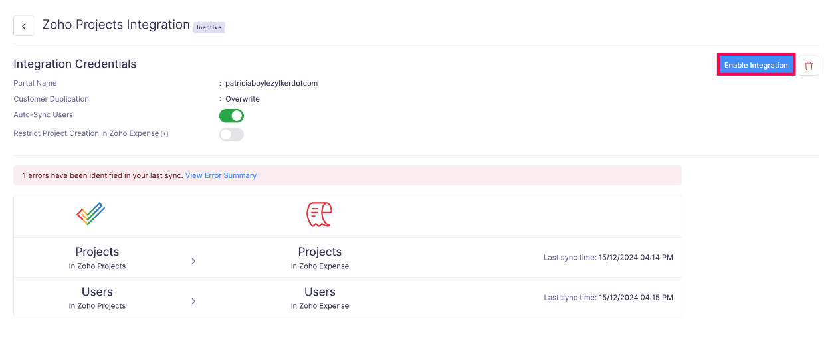The height and width of the screenshot is (348, 836).
Task: Enable Restrict Project Creation in Zoho Expense switch
Action: pyautogui.click(x=231, y=135)
